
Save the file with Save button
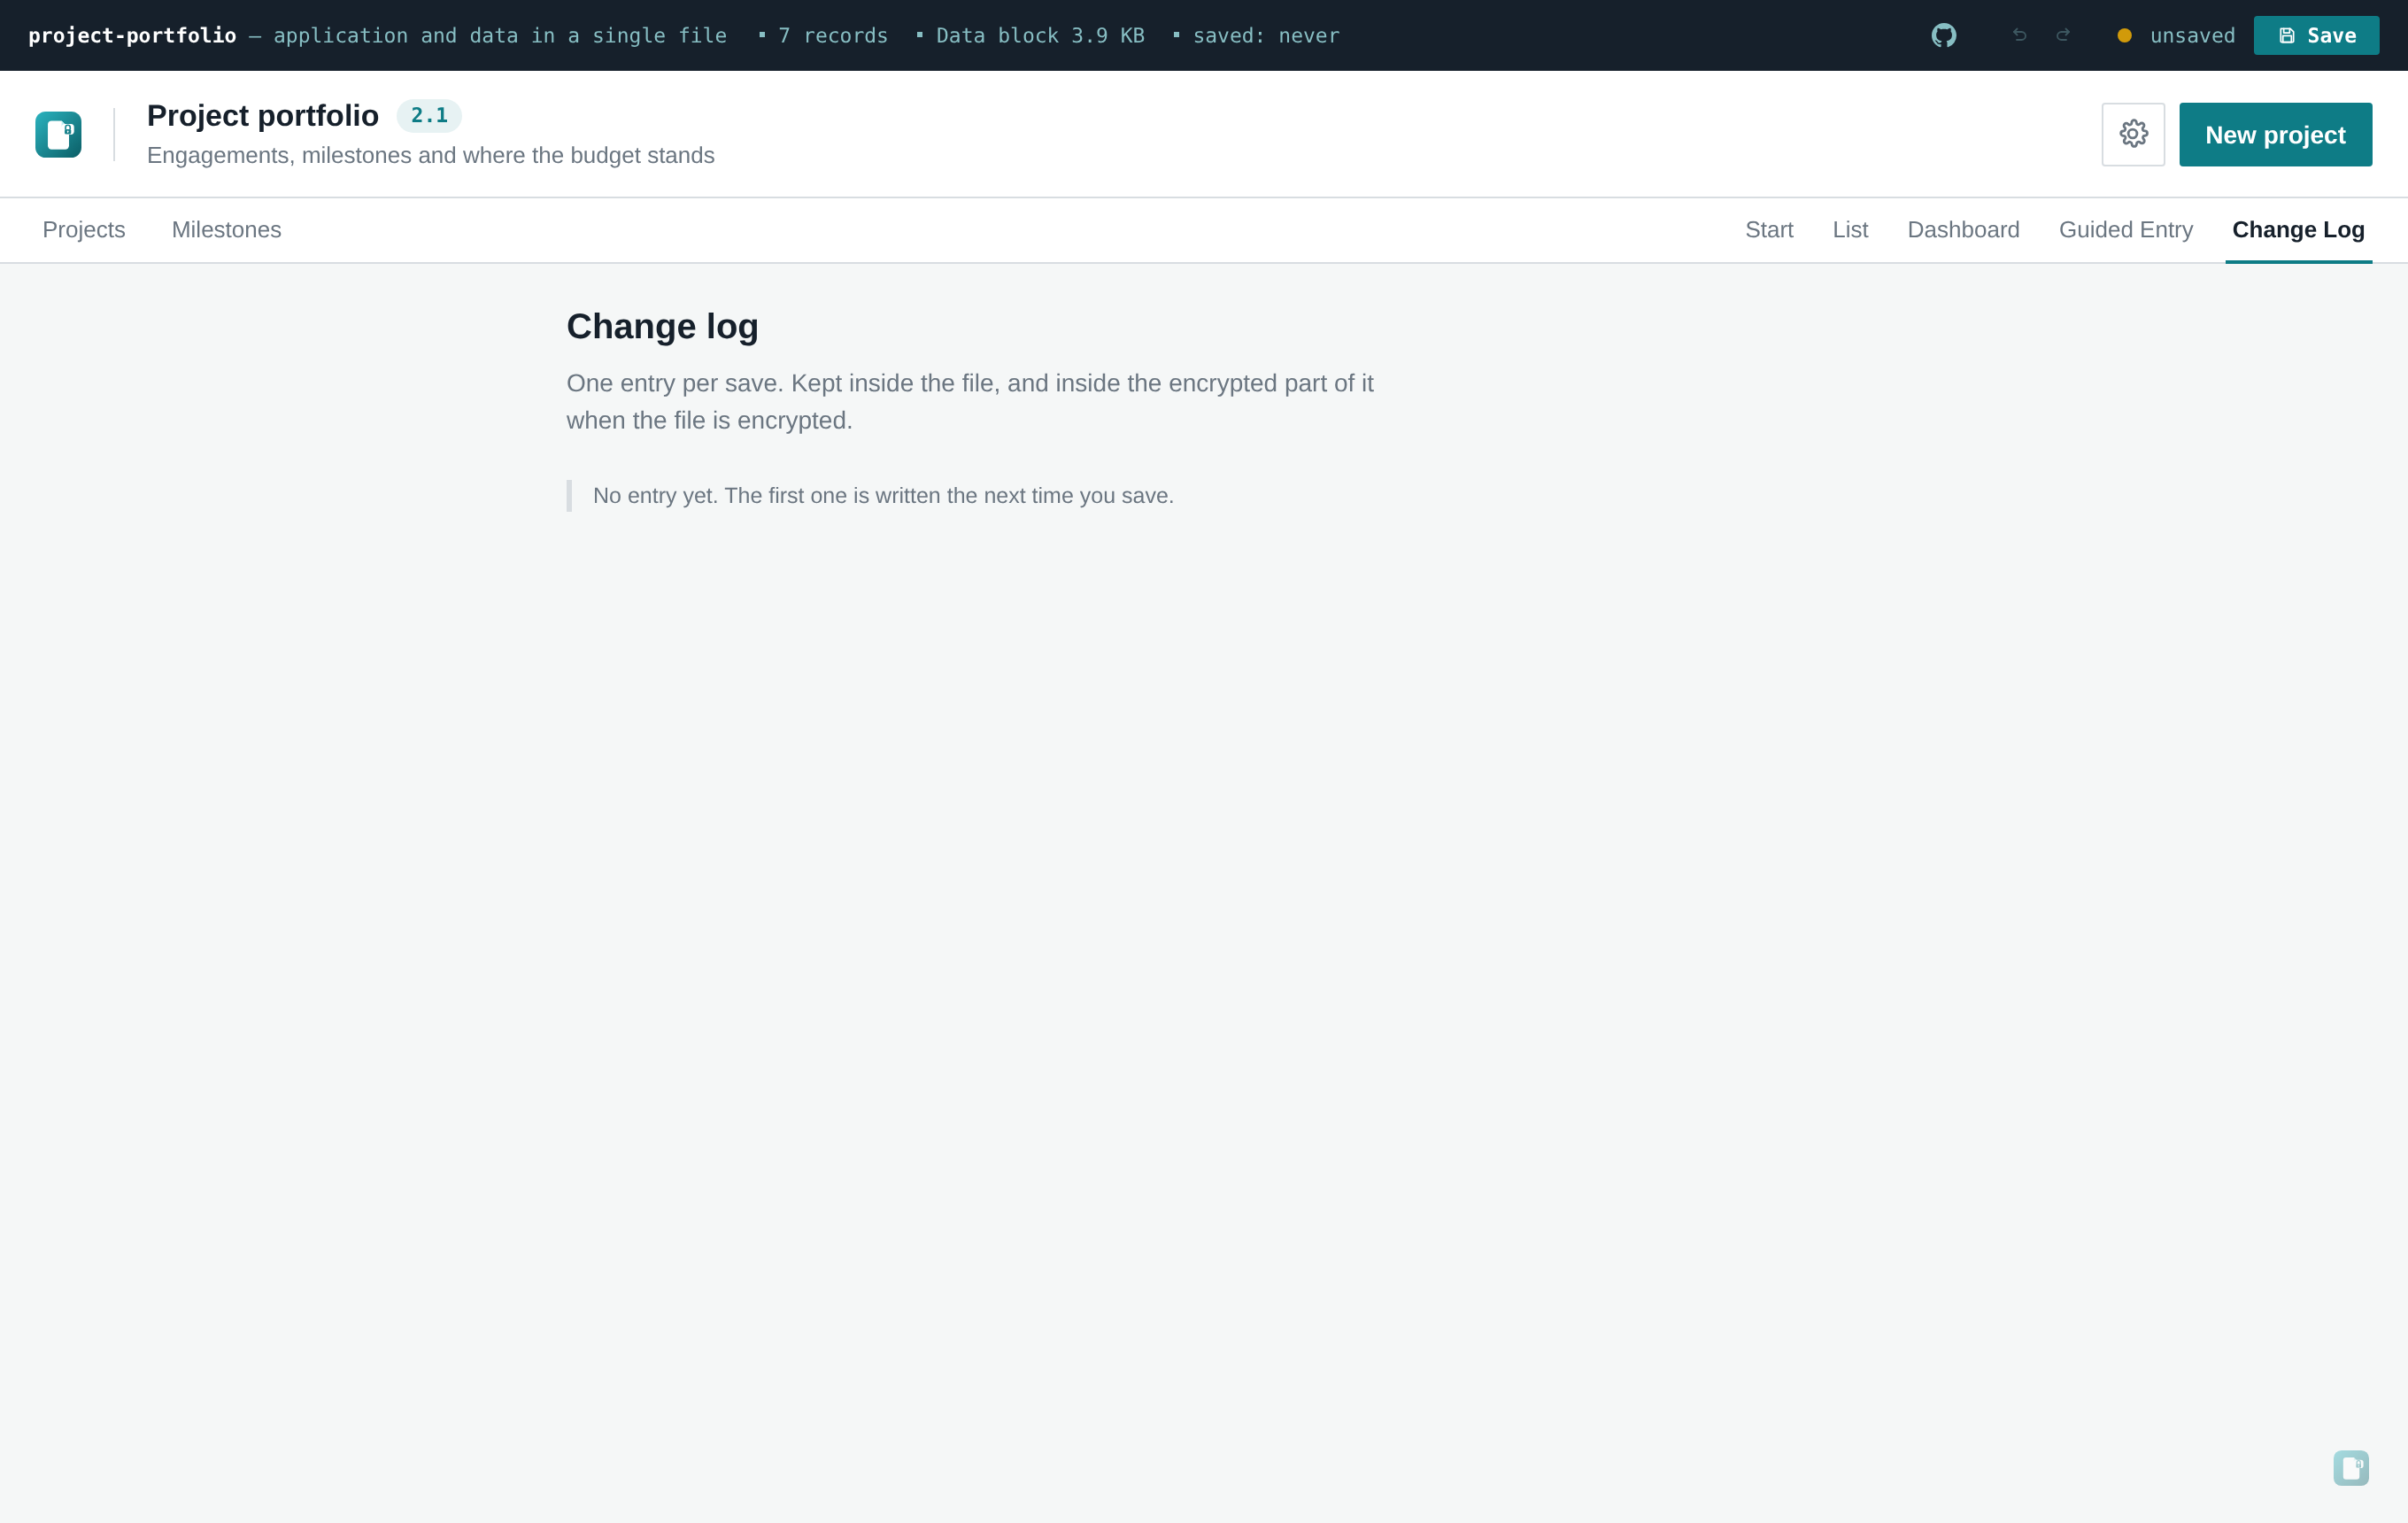pos(2316,35)
